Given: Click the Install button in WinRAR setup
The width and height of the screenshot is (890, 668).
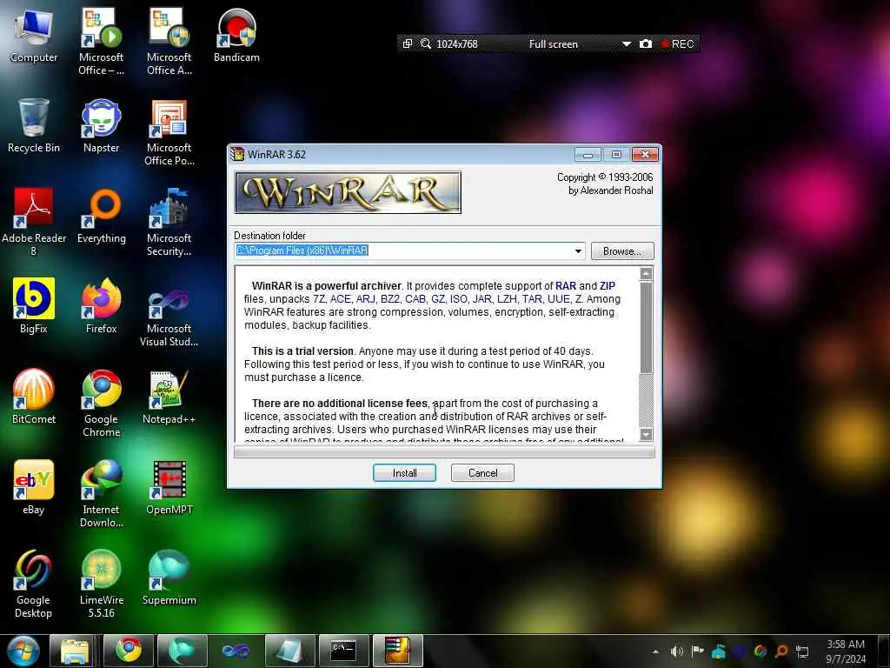Looking at the screenshot, I should click(404, 472).
